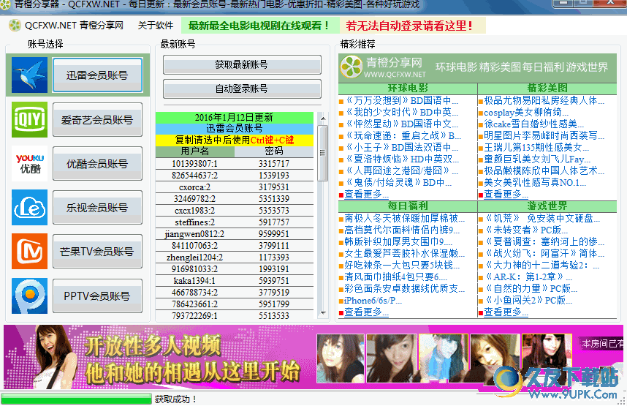
Task: Select account row 826544637:2
Action: 235,175
